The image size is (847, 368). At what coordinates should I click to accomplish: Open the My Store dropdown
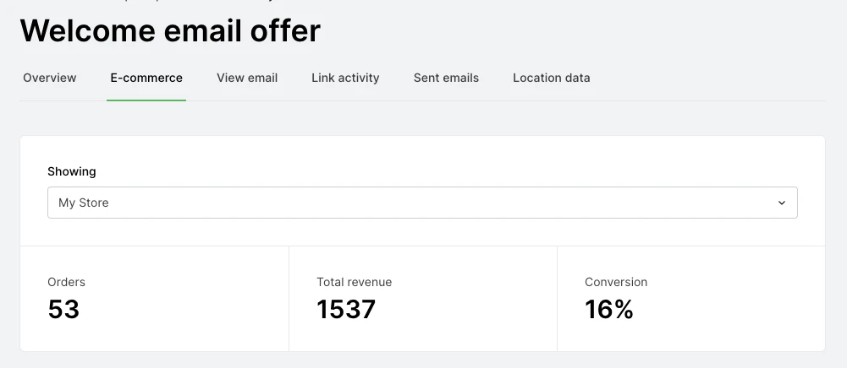pyautogui.click(x=422, y=203)
